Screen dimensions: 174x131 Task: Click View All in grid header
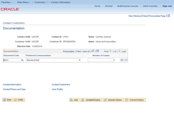click(86, 52)
